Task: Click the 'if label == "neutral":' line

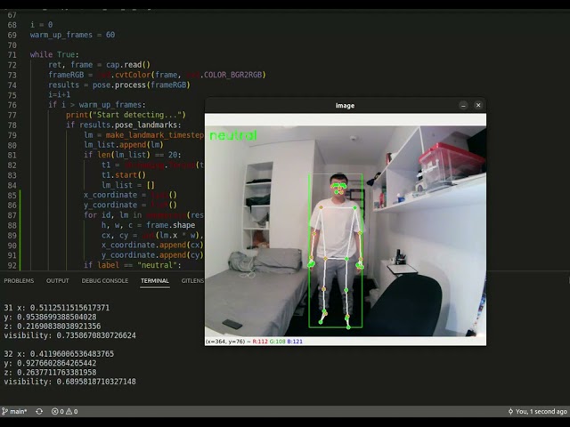Action: tap(133, 265)
